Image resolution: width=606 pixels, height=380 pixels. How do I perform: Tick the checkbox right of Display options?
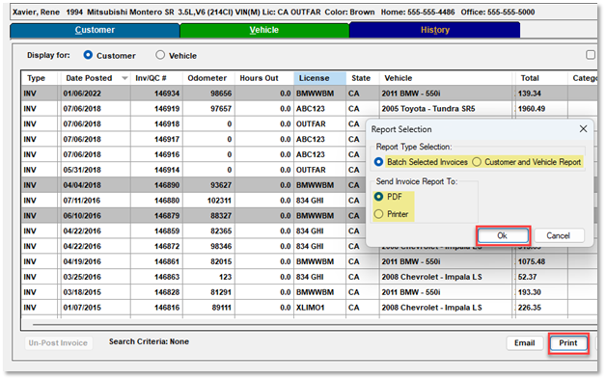coord(591,55)
